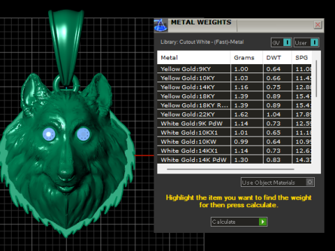This screenshot has height=251, width=335.
Task: Click DWT value 1.04 for 22KY
Action: point(274,114)
